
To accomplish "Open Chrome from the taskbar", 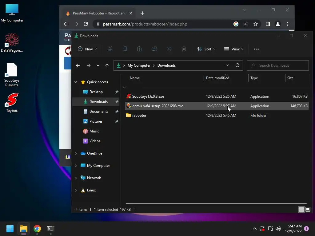I will 37,229.
